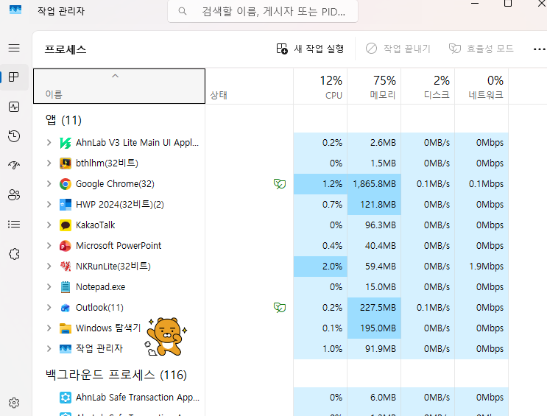Click 새 작업 실행 button

click(310, 49)
